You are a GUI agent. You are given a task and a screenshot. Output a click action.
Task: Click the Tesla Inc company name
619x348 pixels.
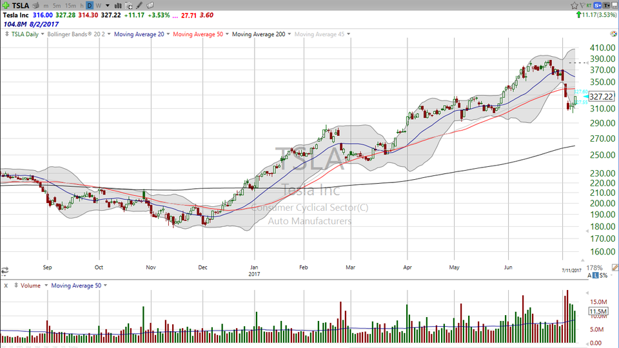[15, 15]
